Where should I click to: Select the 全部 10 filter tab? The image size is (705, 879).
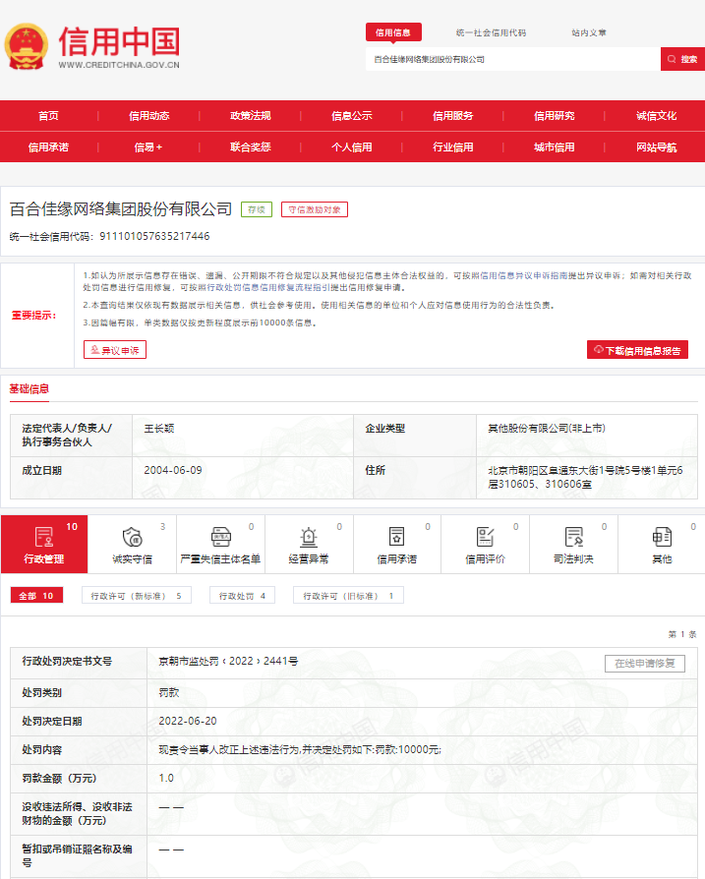36,596
